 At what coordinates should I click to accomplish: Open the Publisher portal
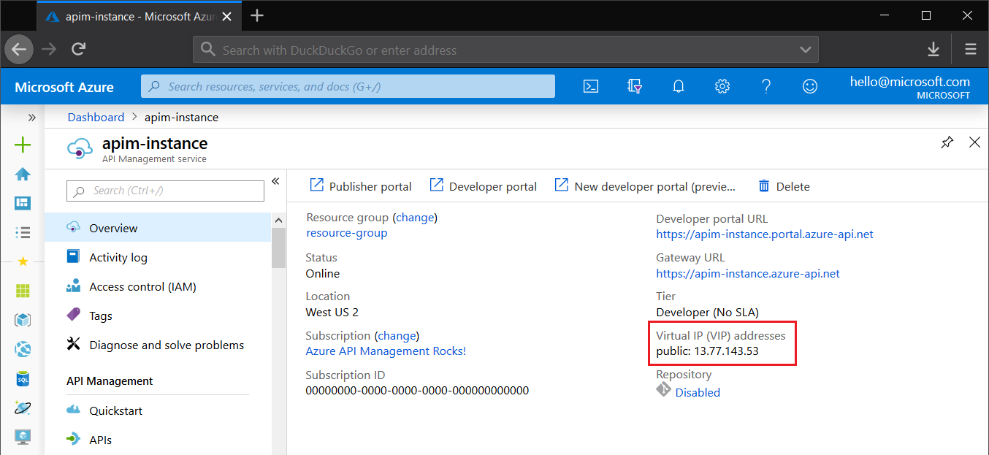point(361,186)
